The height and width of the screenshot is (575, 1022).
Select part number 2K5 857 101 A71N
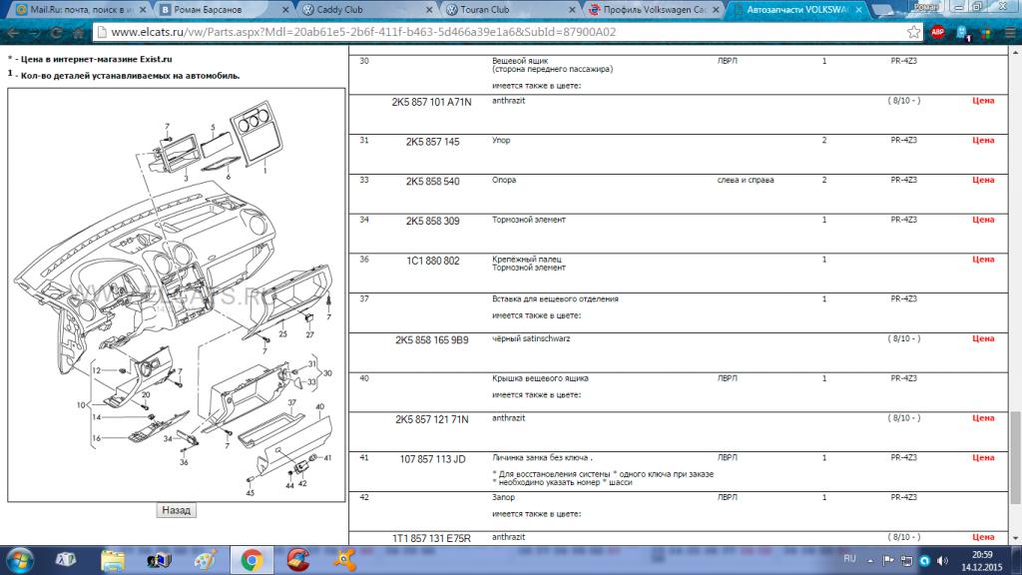pyautogui.click(x=431, y=103)
